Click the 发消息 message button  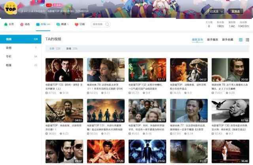[236, 11]
